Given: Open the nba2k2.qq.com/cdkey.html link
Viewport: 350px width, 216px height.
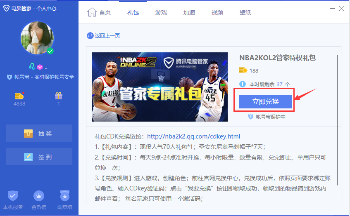Looking at the screenshot, I should point(193,136).
